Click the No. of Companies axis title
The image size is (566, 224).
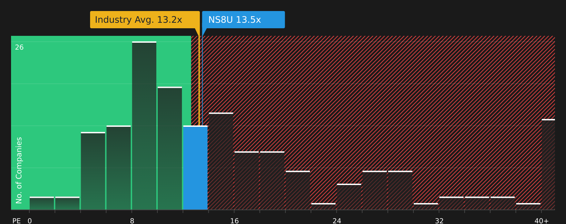coord(19,170)
